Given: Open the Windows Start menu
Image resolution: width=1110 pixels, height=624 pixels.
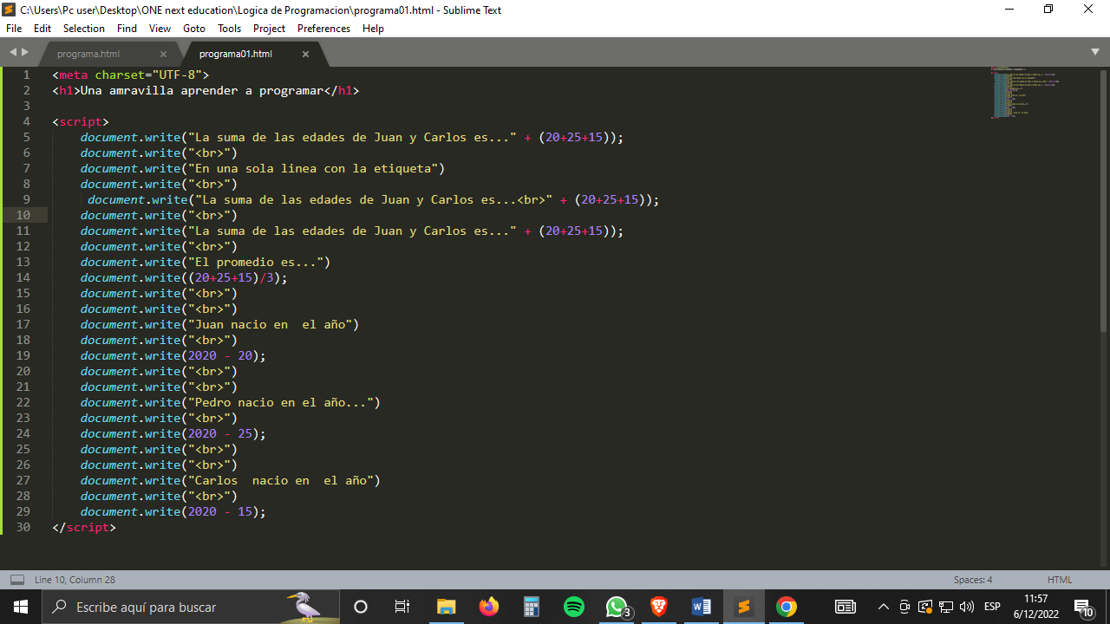Looking at the screenshot, I should [21, 607].
